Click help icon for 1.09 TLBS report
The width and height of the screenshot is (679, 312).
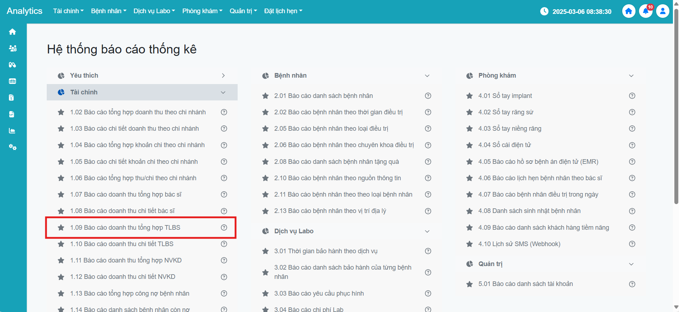click(224, 228)
